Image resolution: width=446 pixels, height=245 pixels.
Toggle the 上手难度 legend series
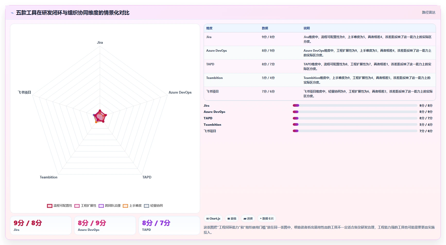click(x=132, y=206)
